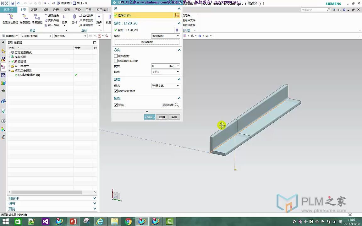Click the 查找命令 command finder search box

click(x=315, y=10)
